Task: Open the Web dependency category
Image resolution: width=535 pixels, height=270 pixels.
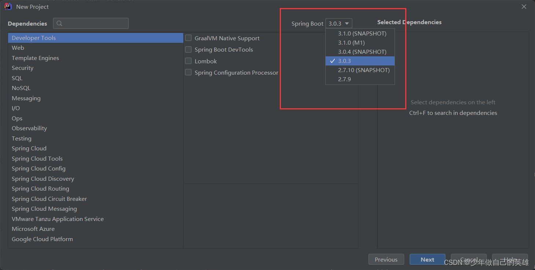Action: click(96, 48)
